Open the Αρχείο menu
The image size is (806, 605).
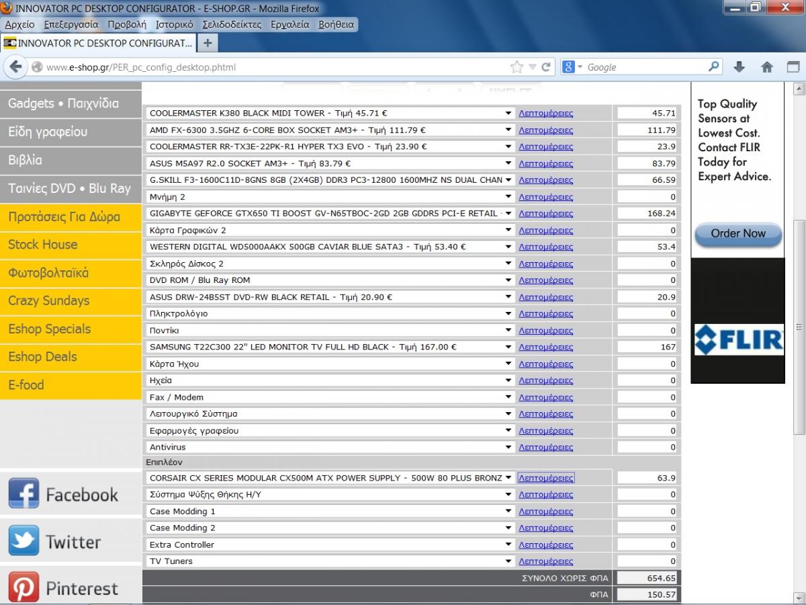pos(19,24)
